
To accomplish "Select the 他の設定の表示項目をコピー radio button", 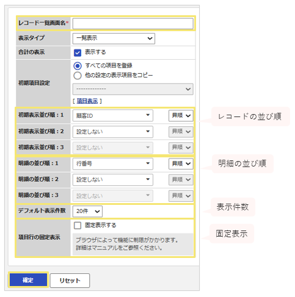I will click(78, 76).
